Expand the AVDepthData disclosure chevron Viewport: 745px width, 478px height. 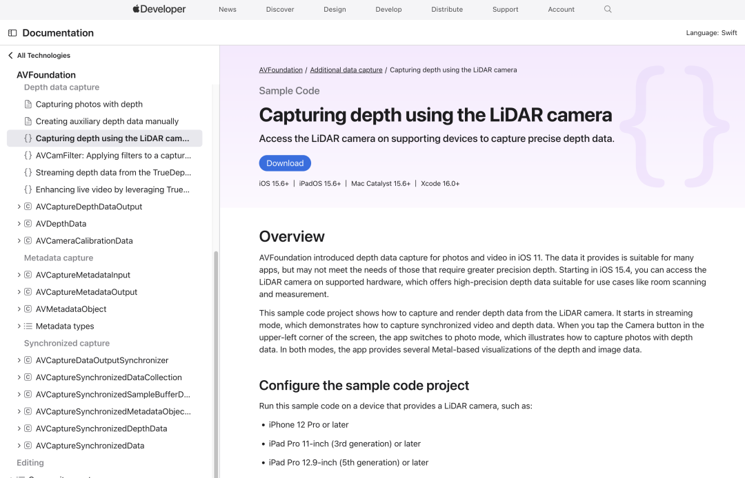coord(19,223)
